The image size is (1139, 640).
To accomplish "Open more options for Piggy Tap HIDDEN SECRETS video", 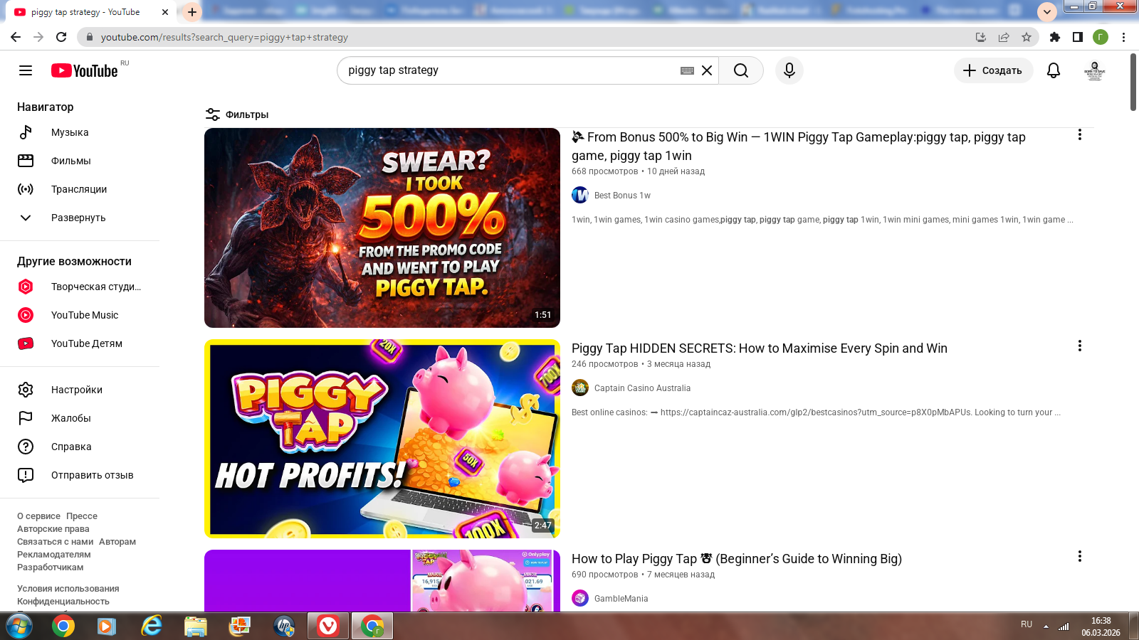I will tap(1079, 346).
